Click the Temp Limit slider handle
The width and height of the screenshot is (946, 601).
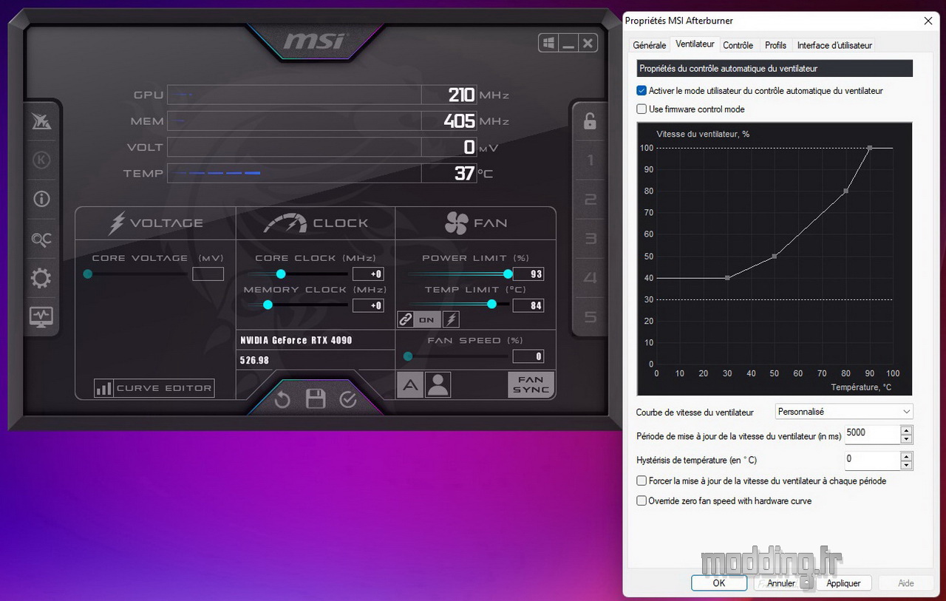(x=491, y=304)
